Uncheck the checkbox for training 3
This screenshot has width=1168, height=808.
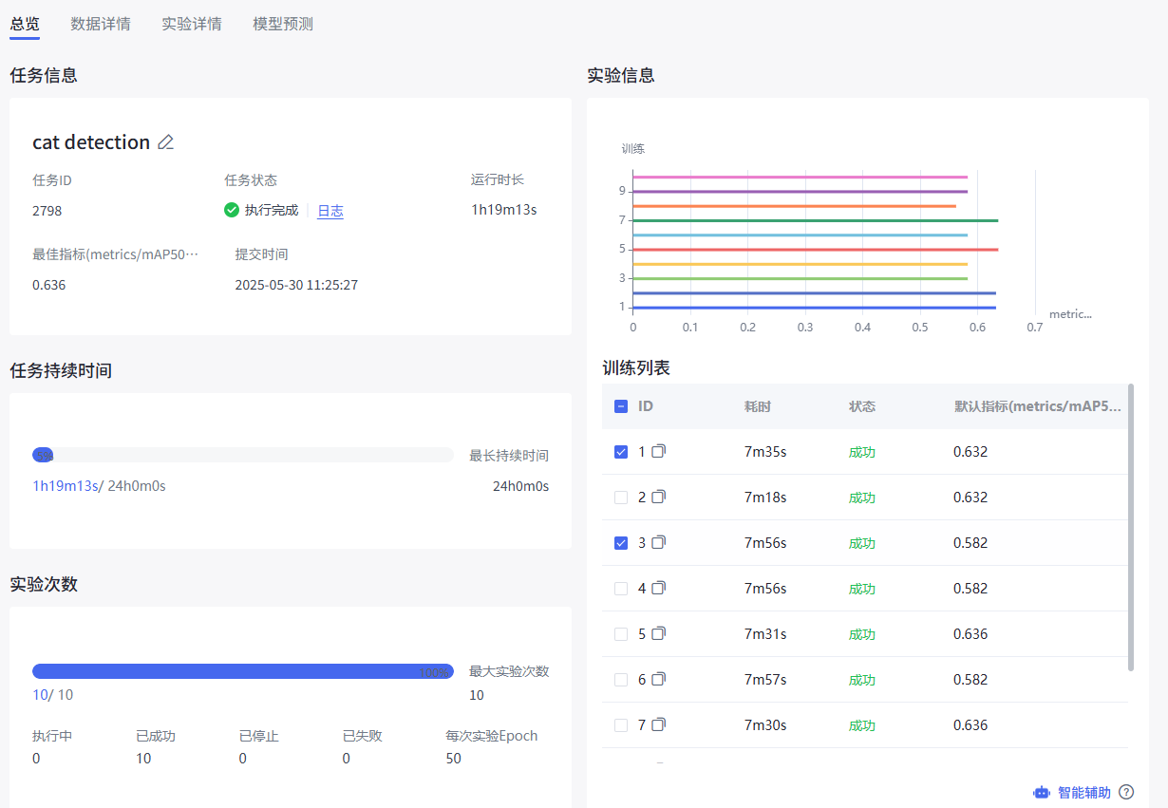[x=621, y=543]
